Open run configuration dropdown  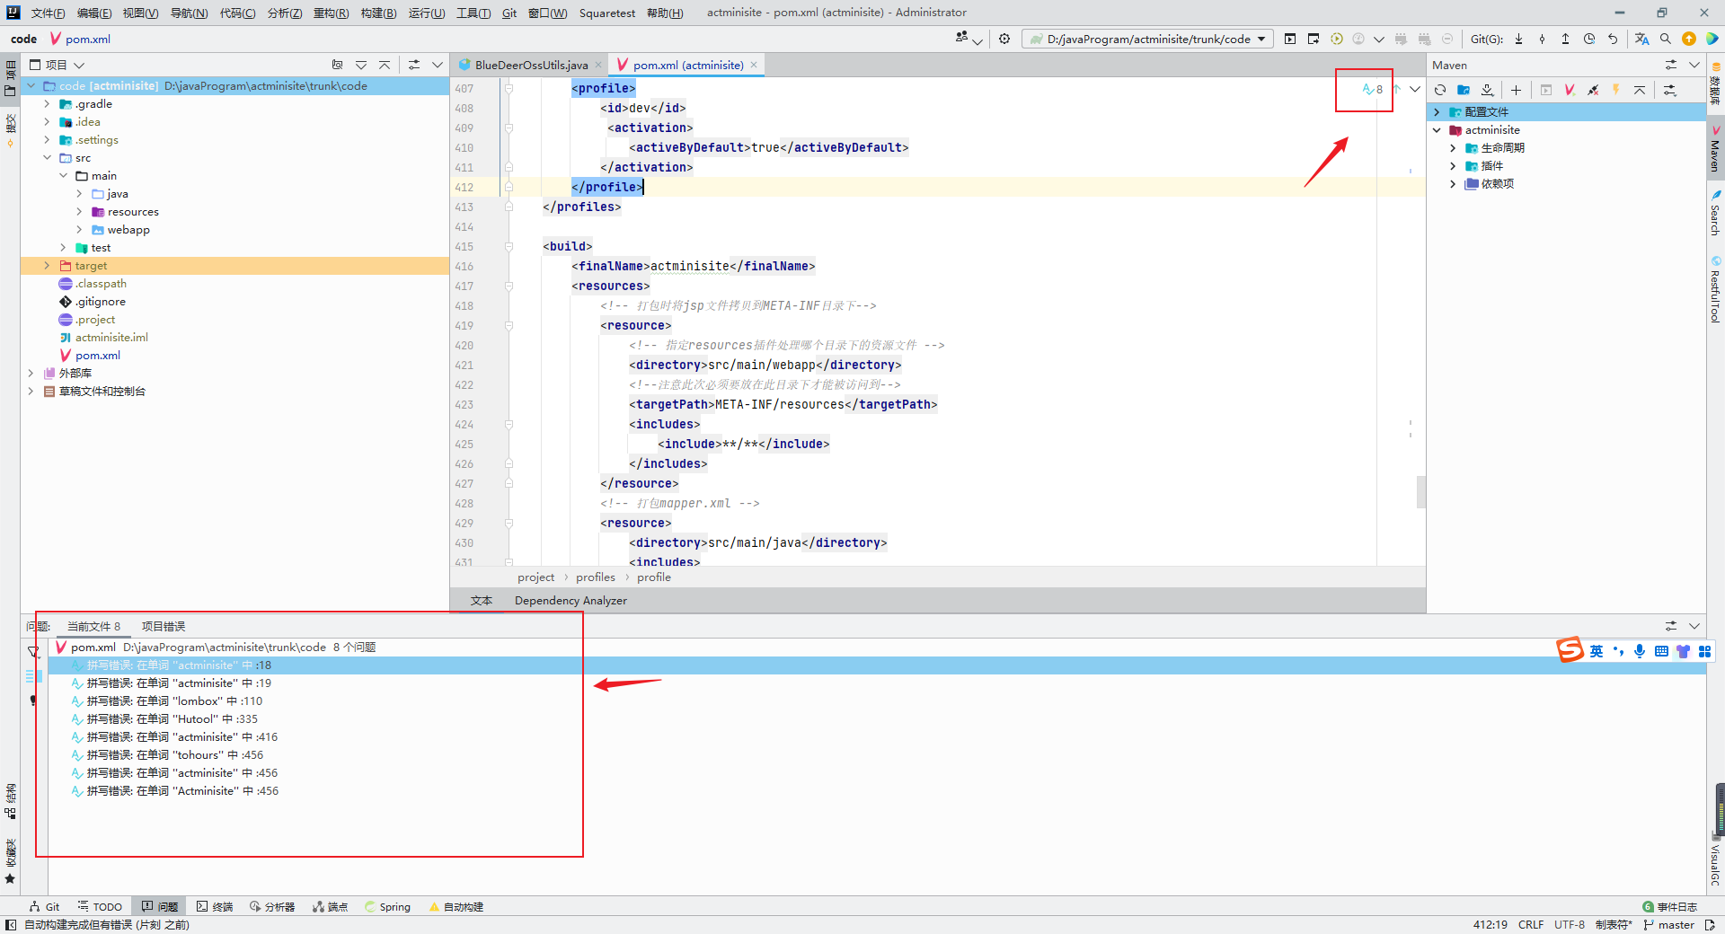pos(1147,39)
